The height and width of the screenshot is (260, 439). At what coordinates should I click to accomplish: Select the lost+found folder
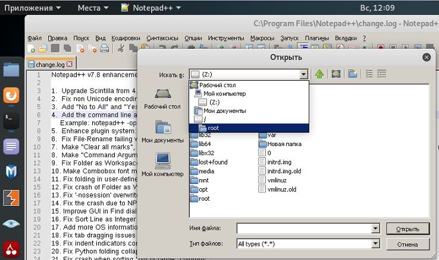click(209, 162)
